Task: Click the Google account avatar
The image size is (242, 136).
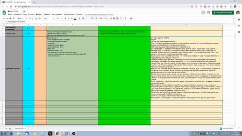Action: point(238,12)
